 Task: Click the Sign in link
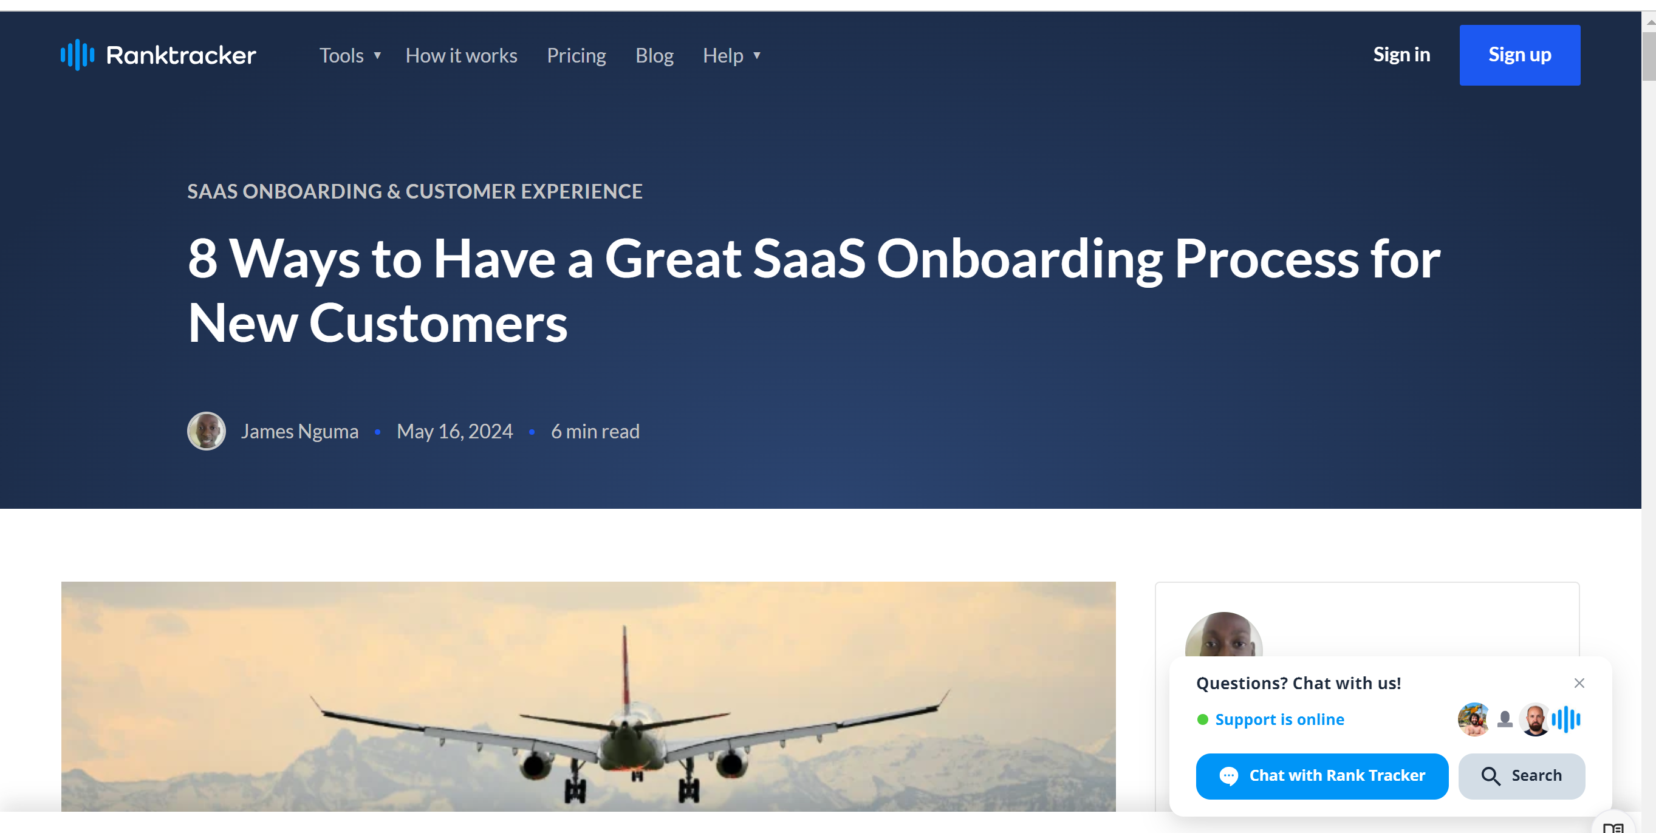click(1401, 55)
